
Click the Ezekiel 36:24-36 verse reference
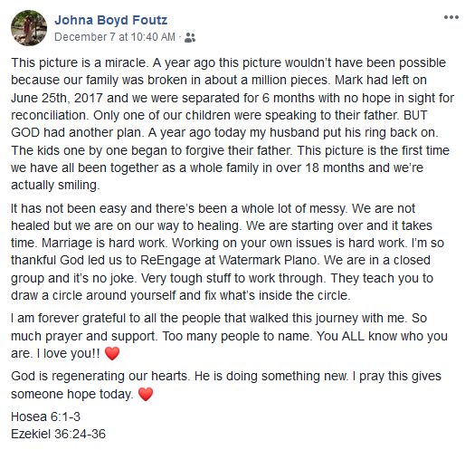(58, 434)
